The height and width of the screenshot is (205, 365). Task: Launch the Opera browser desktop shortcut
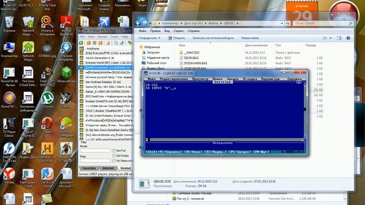[47, 125]
